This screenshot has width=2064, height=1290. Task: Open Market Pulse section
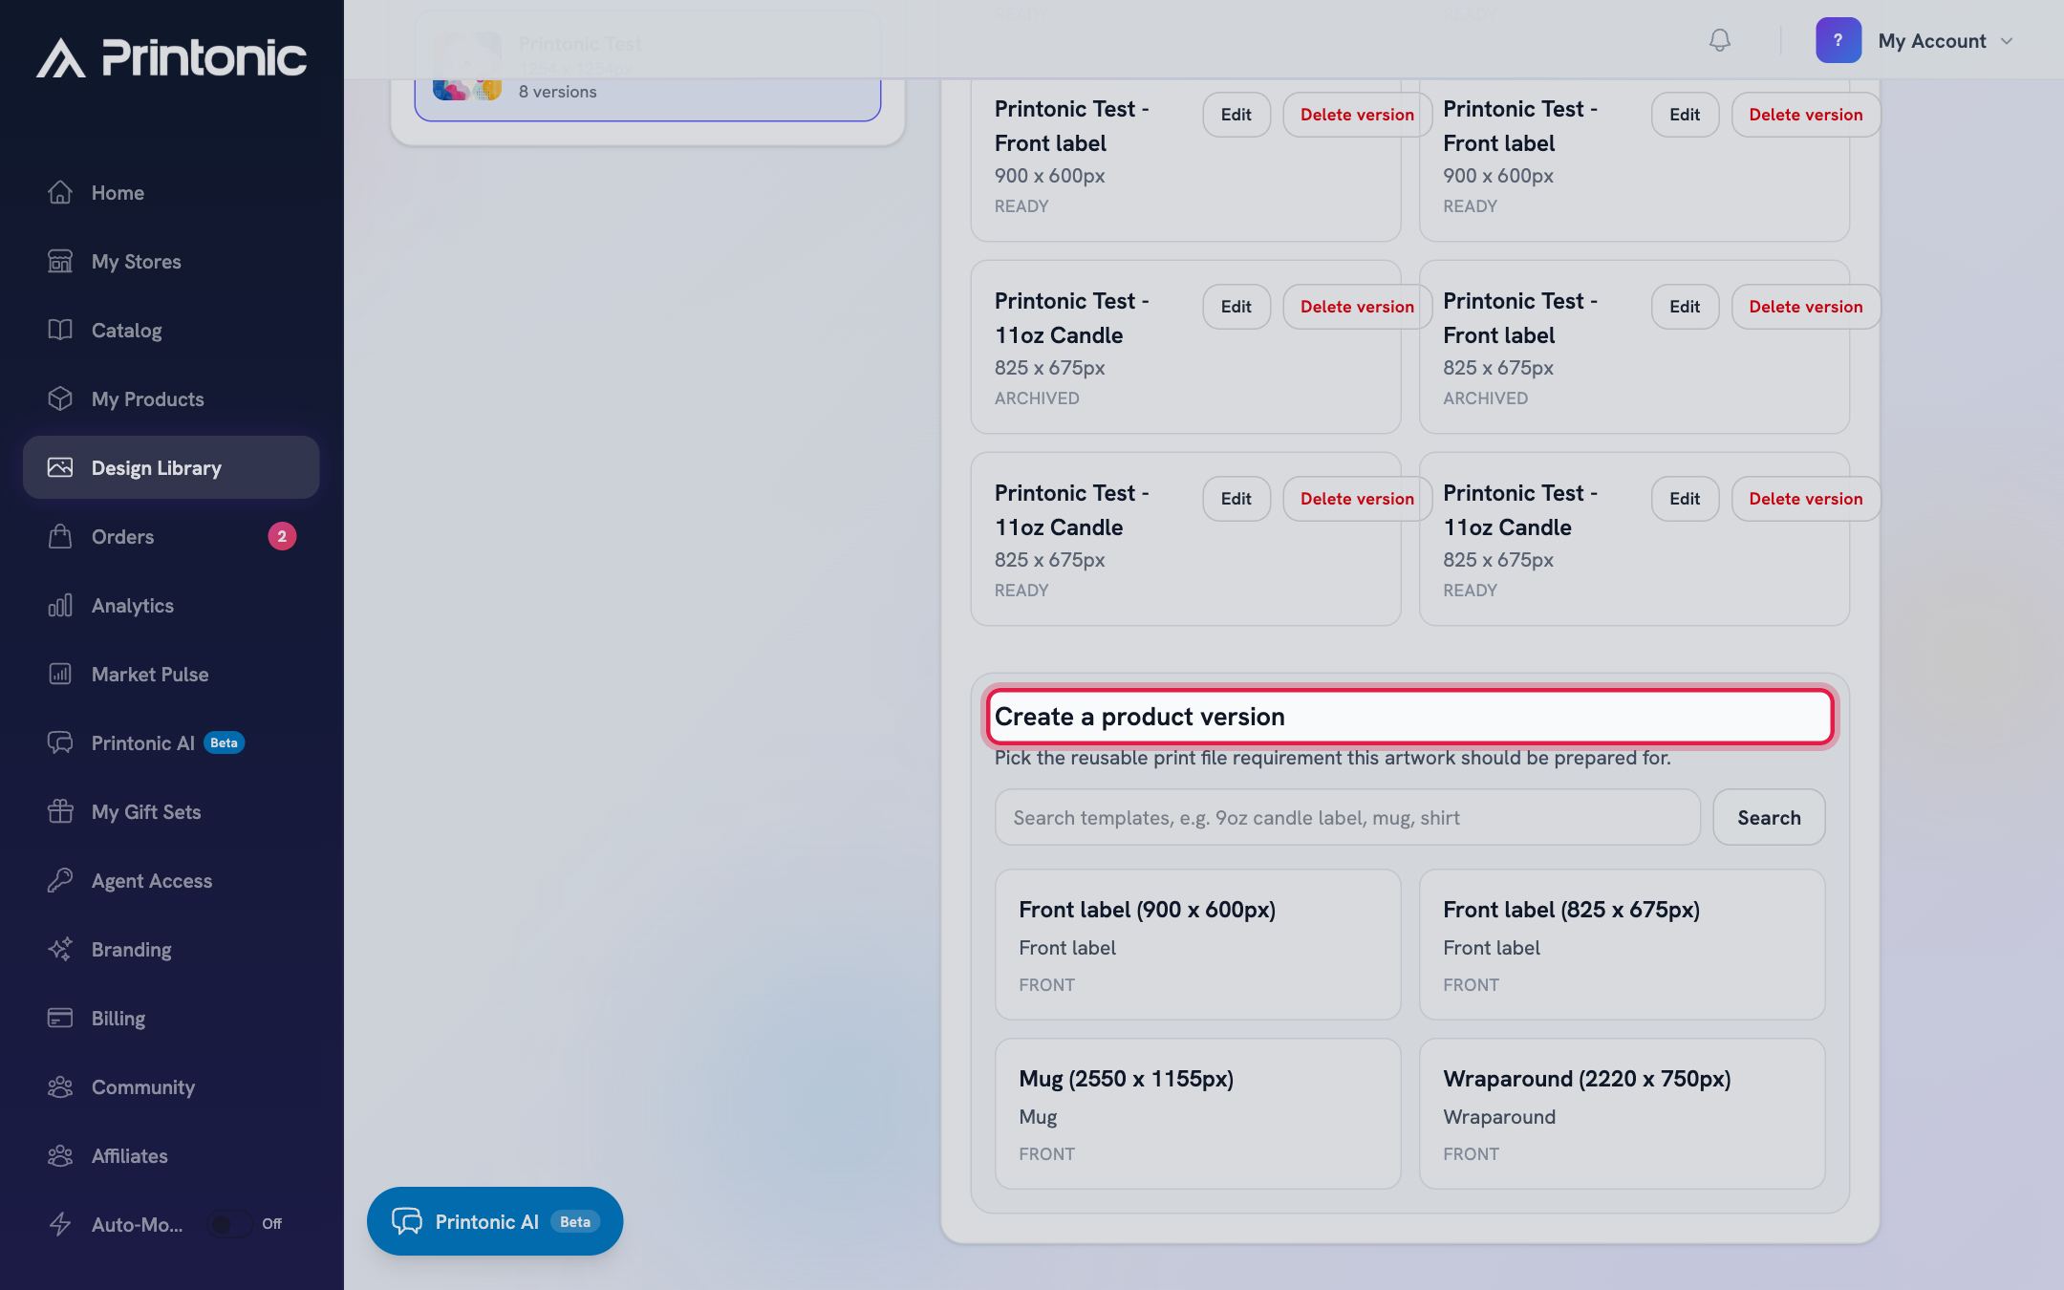point(171,674)
